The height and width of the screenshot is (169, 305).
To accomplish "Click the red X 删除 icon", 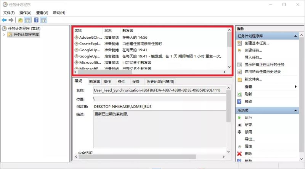I will 239,154.
